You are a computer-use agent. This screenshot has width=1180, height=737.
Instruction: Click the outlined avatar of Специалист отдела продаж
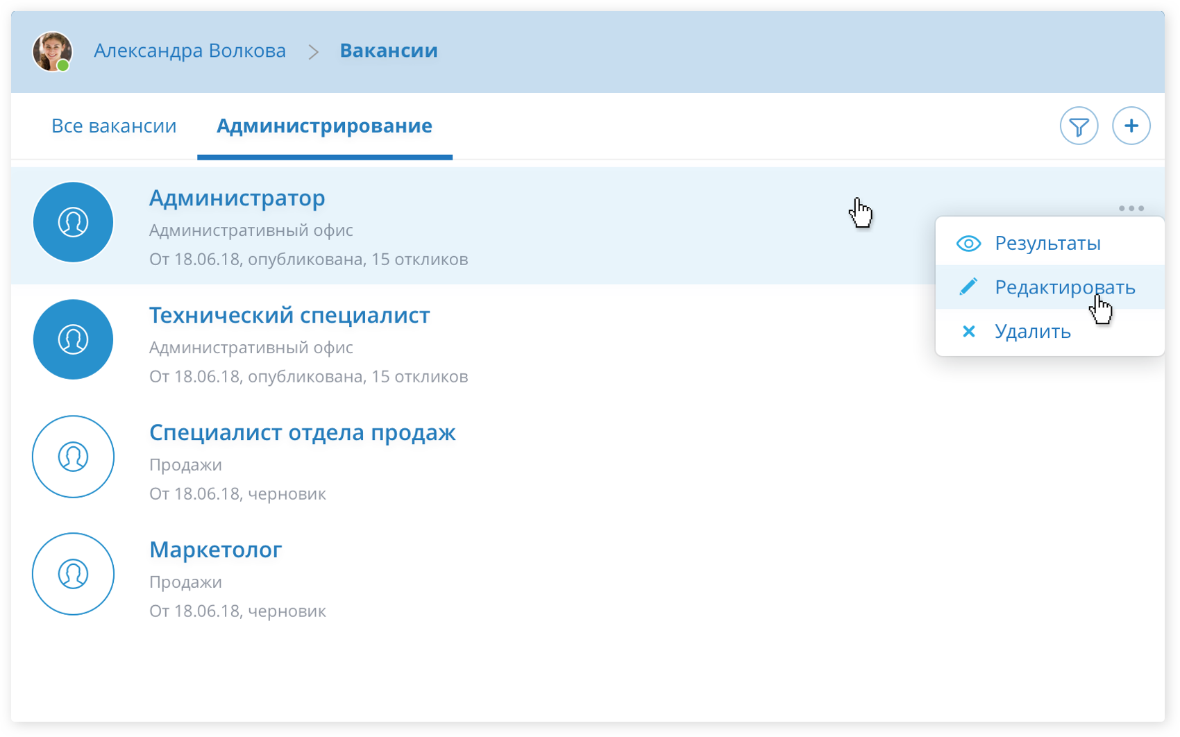click(73, 457)
